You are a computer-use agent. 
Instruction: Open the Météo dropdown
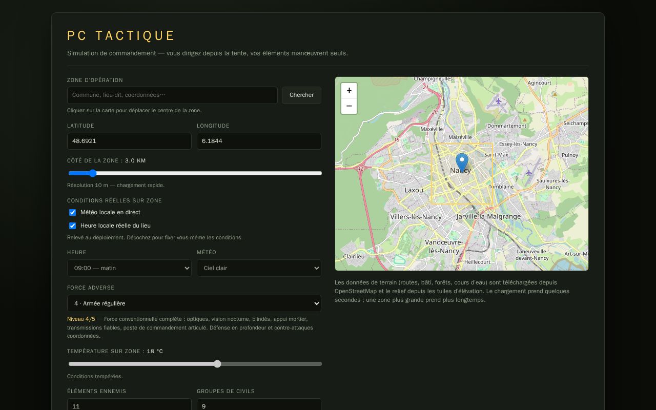tap(259, 268)
